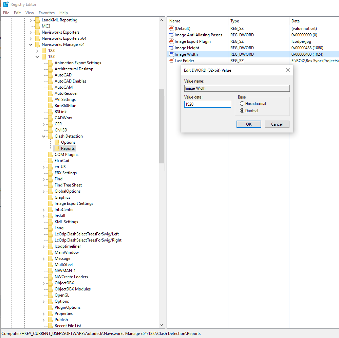Viewport: 339px width, 338px height.
Task: Click the 13.0 folder icon
Action: tap(44, 57)
